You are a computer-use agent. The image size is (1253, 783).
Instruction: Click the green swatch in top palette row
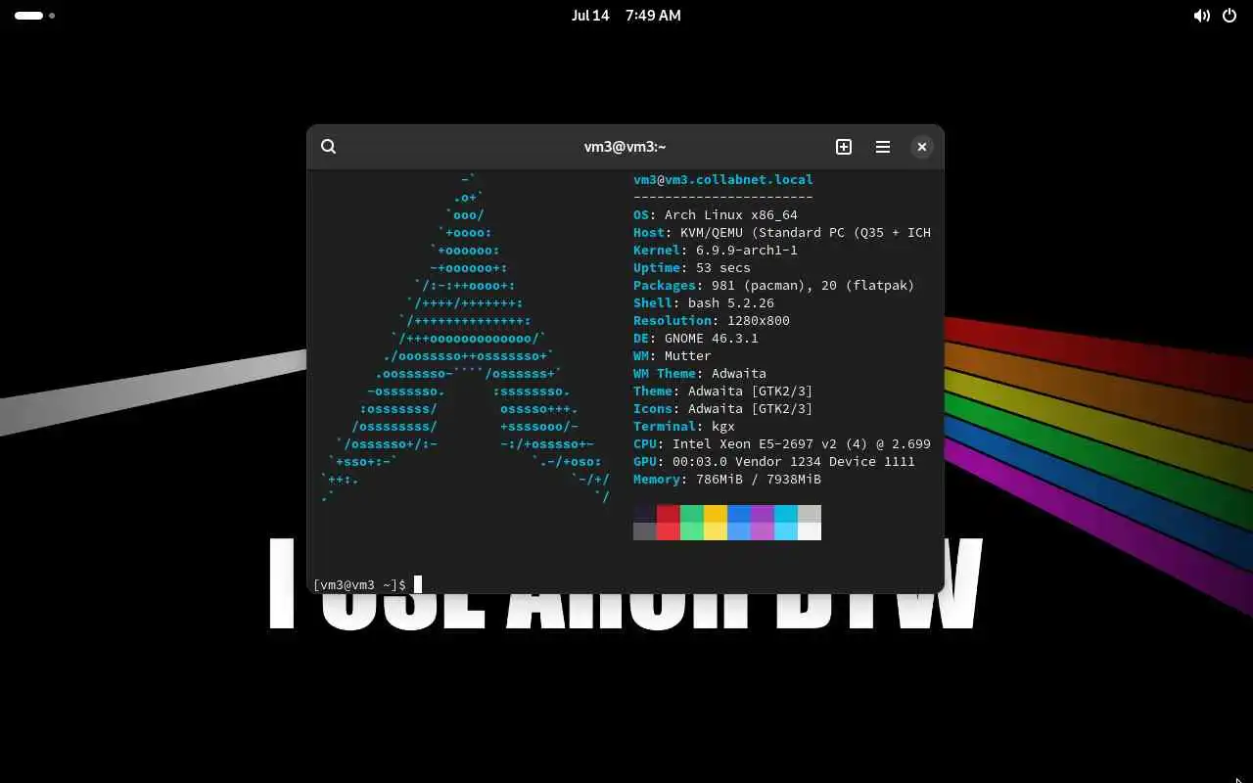[692, 514]
